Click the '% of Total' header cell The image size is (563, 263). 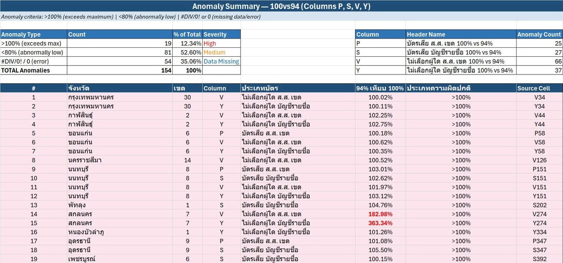tap(188, 34)
